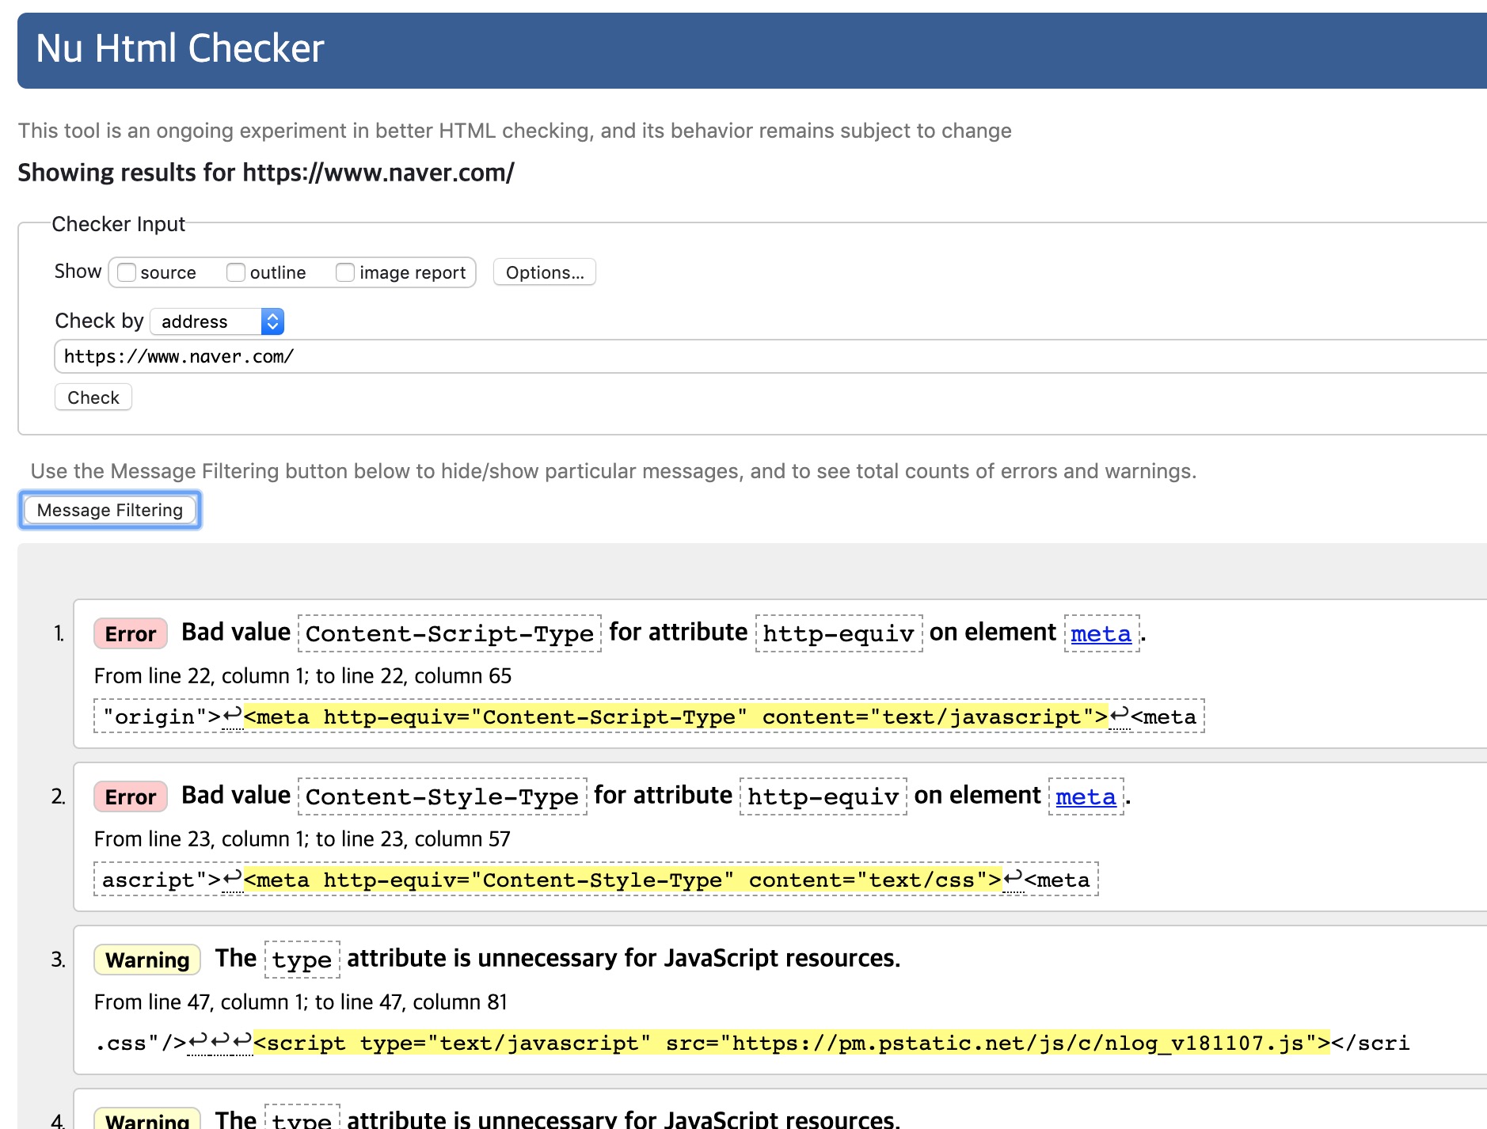The width and height of the screenshot is (1487, 1129).
Task: Open the Message Filtering button
Action: click(110, 510)
